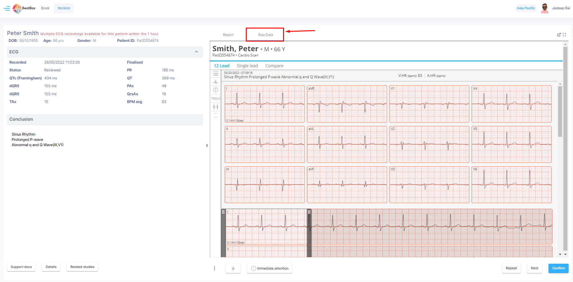Open the Compare tab

tap(274, 66)
